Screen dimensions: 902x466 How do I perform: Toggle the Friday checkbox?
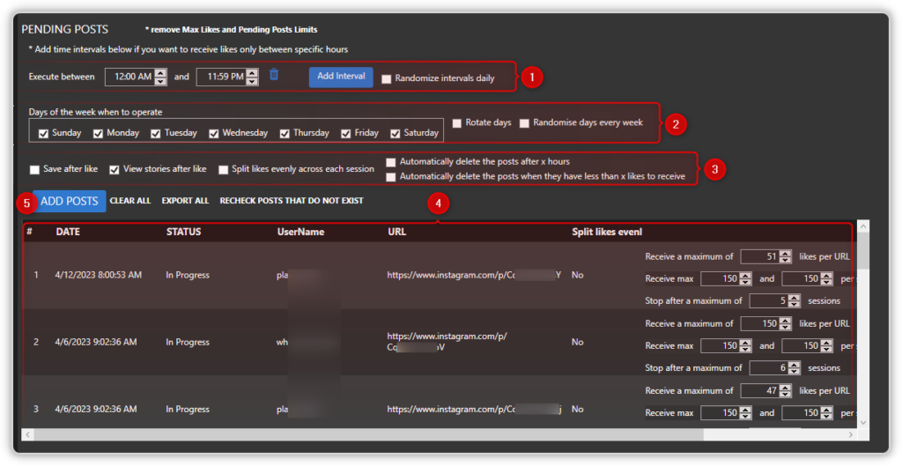tap(345, 134)
